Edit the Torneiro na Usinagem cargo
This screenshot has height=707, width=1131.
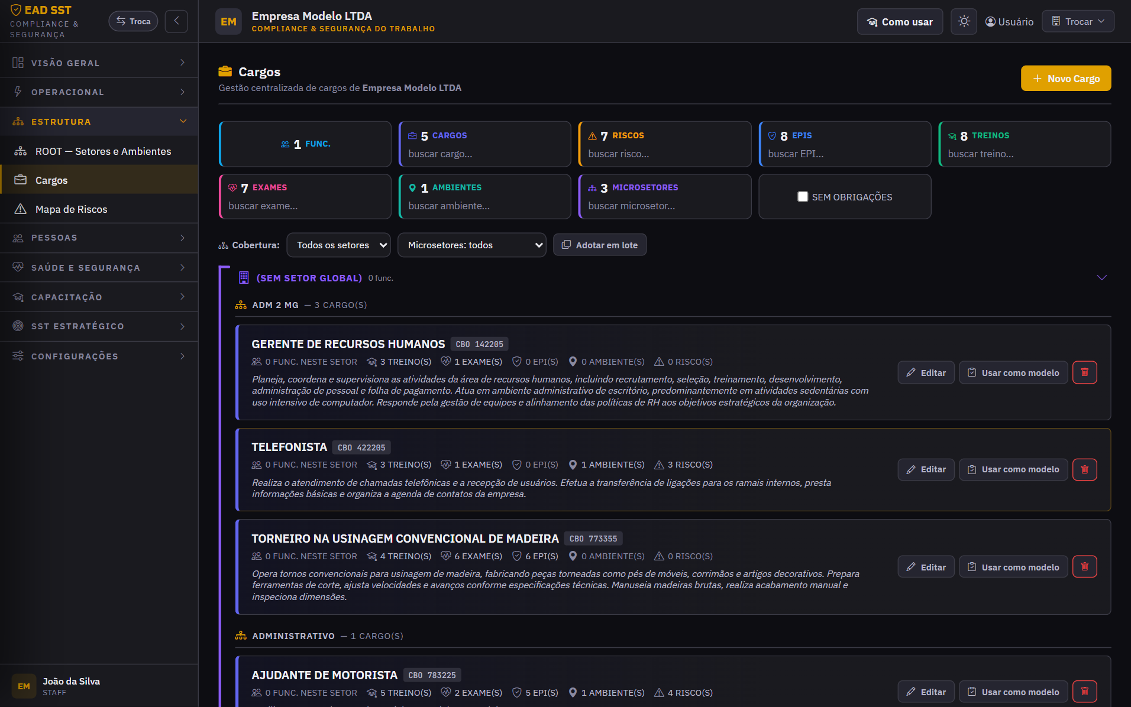coord(926,567)
